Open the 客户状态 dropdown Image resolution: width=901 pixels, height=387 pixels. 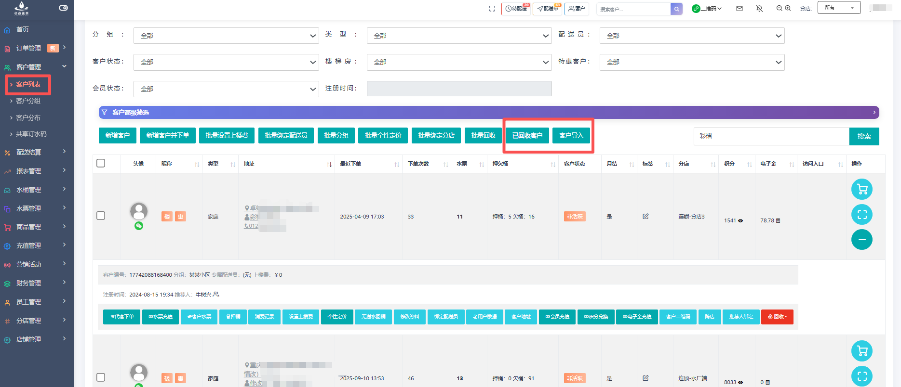click(x=226, y=62)
